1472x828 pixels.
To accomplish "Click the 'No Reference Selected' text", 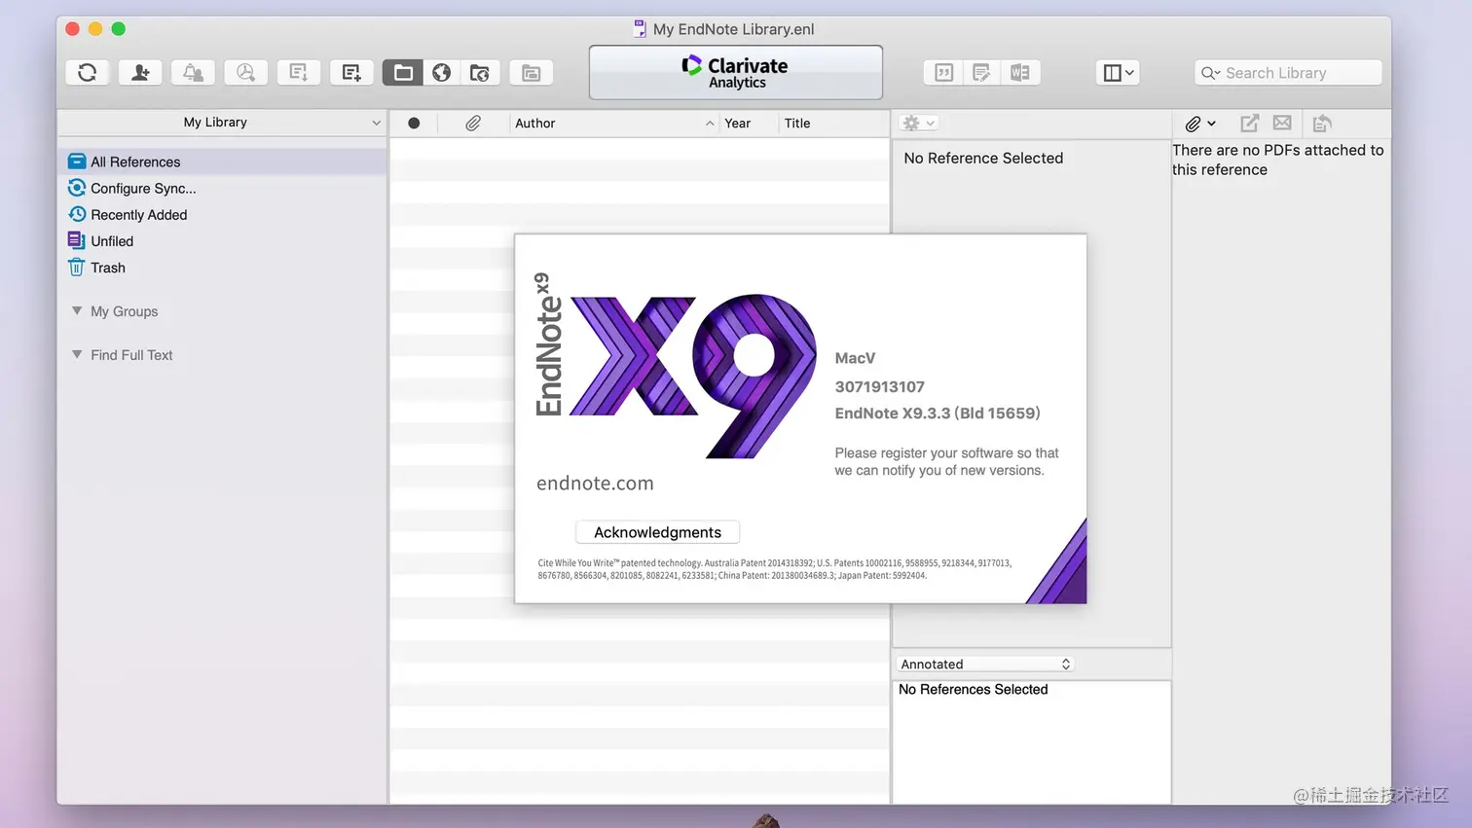I will (983, 159).
